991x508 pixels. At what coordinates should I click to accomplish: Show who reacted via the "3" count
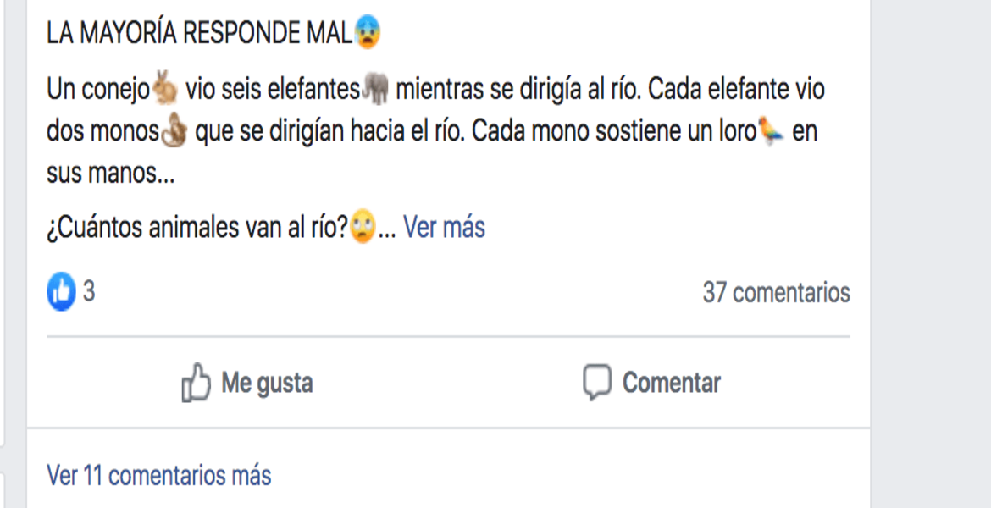88,293
